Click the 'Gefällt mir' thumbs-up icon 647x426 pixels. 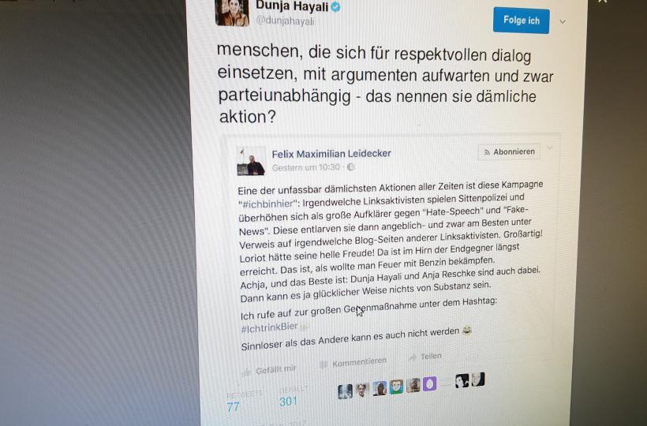coord(246,372)
